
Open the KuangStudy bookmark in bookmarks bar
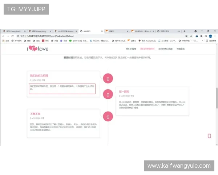[x=147, y=41]
